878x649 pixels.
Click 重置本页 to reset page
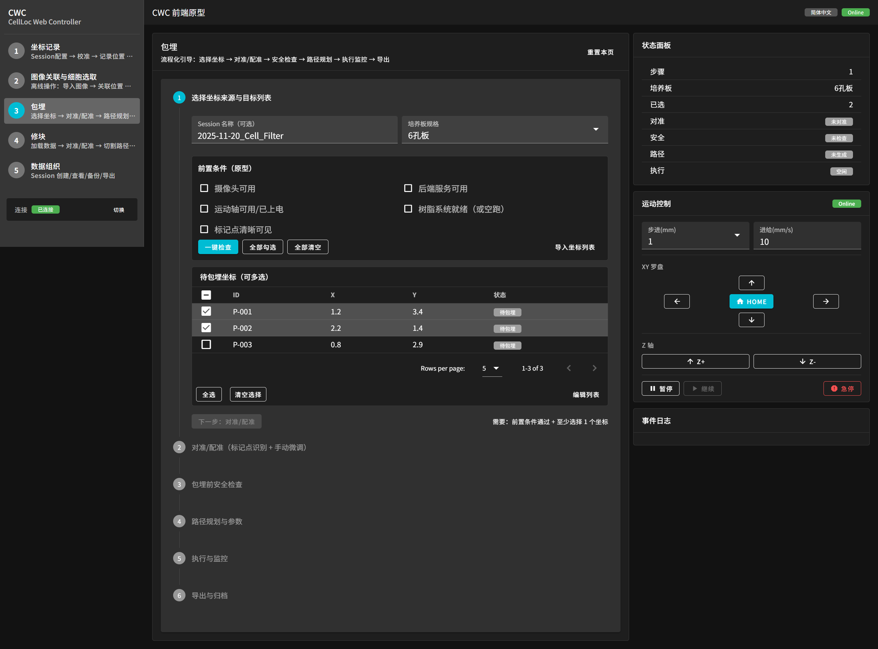(x=600, y=52)
